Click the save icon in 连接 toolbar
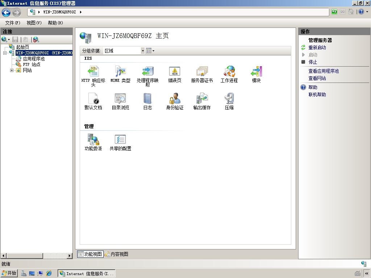 coord(15,39)
